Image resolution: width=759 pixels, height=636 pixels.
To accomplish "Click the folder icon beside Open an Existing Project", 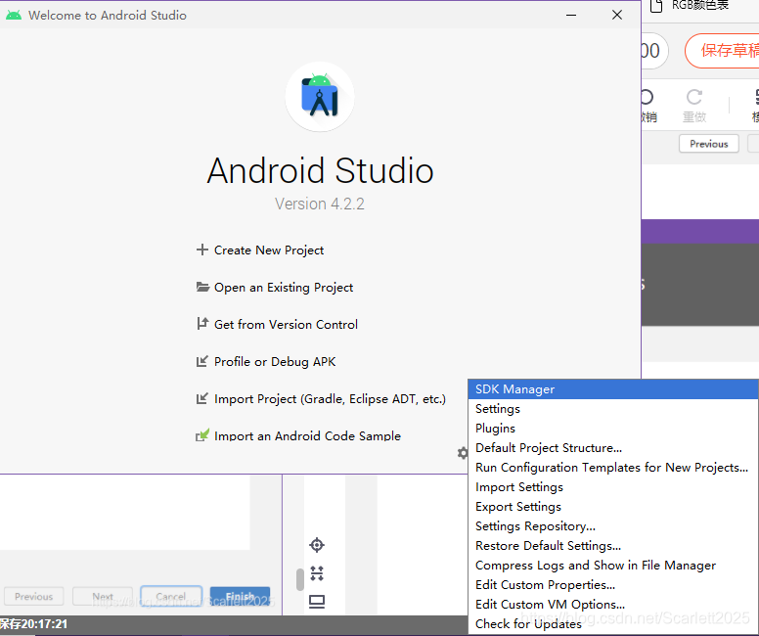I will [x=202, y=287].
